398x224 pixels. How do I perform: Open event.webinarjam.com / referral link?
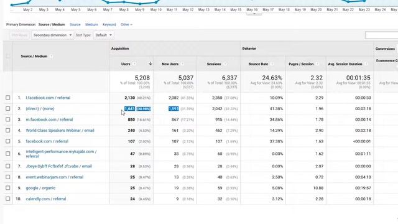(55, 177)
